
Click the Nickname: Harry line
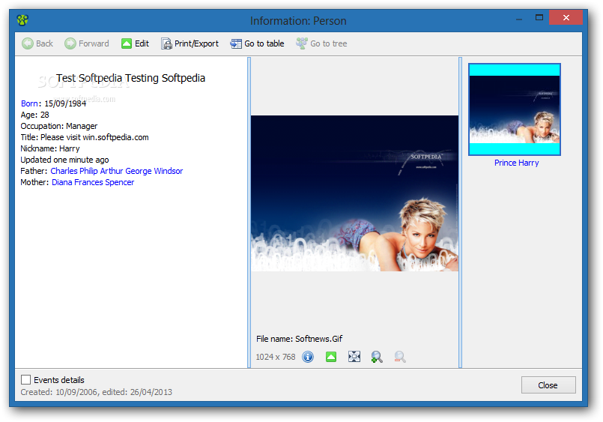[x=50, y=148]
